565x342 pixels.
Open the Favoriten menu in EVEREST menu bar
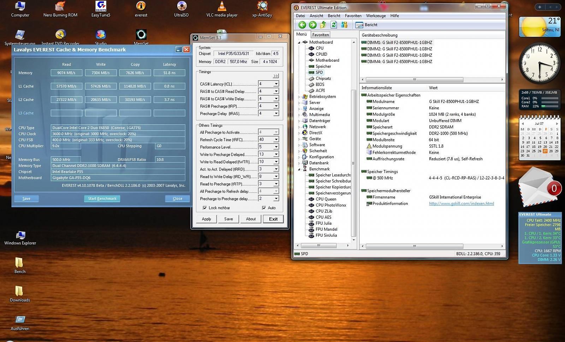pyautogui.click(x=353, y=16)
